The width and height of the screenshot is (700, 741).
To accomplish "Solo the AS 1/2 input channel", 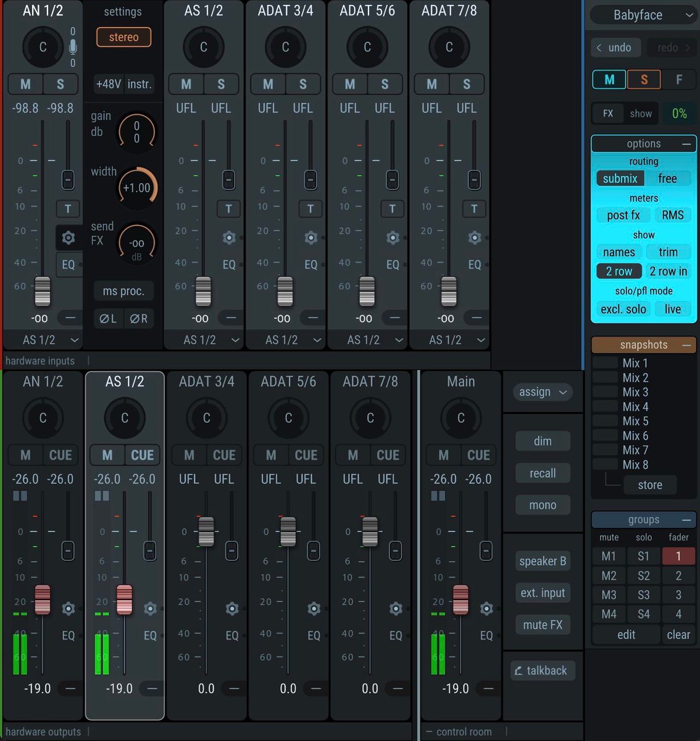I will pos(221,84).
